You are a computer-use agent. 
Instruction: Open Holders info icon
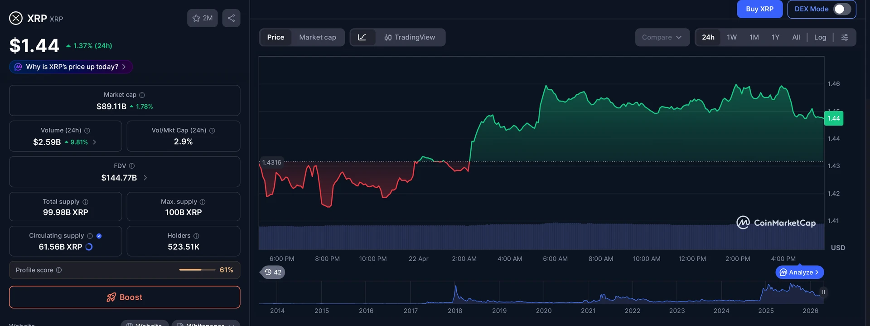click(196, 236)
